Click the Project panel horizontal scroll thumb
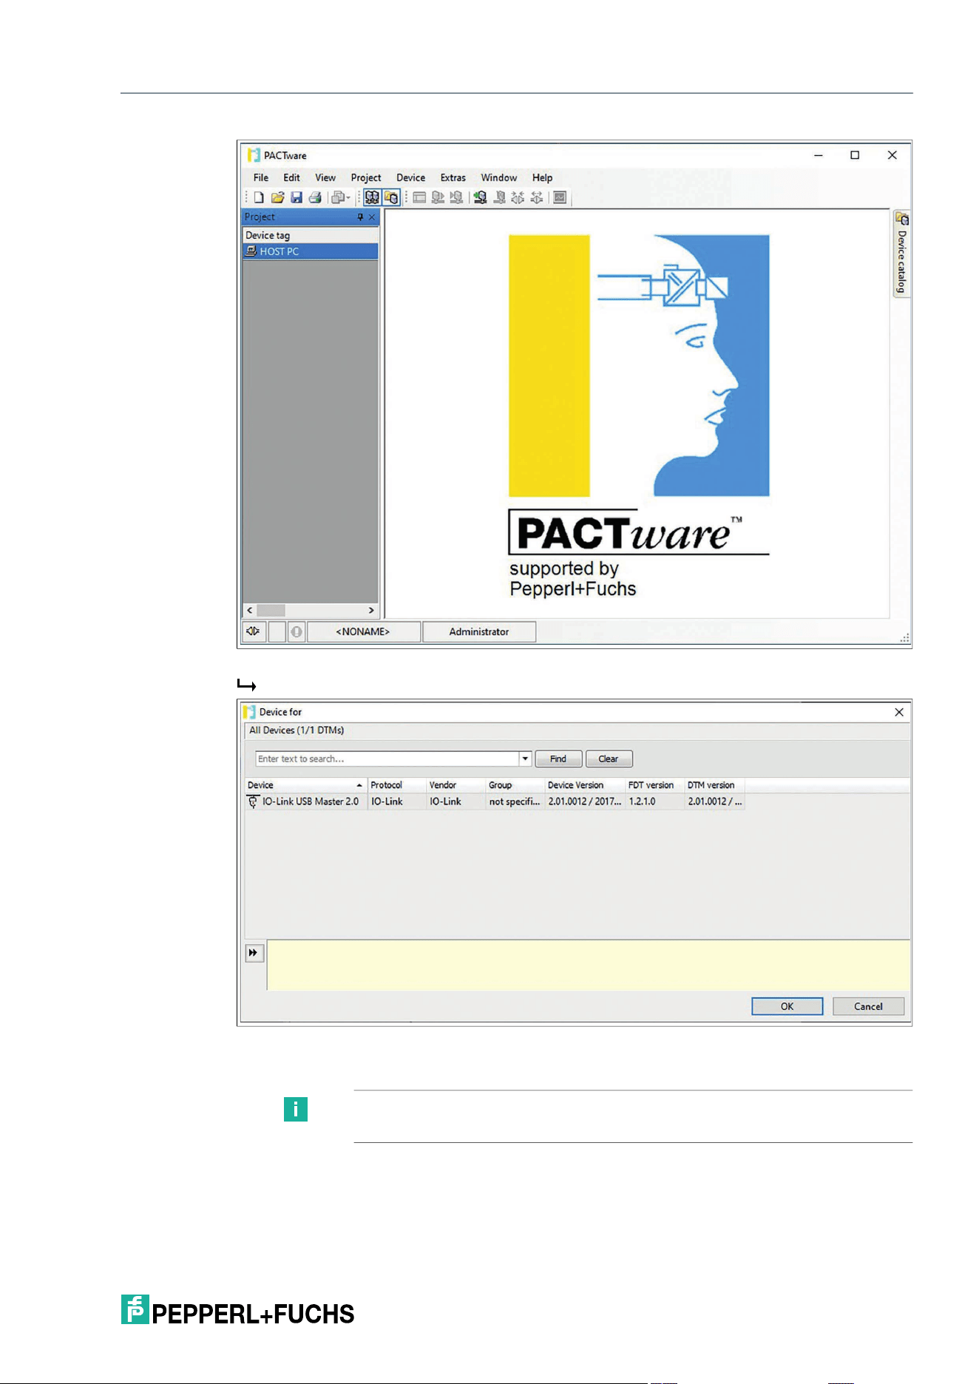 [x=271, y=611]
